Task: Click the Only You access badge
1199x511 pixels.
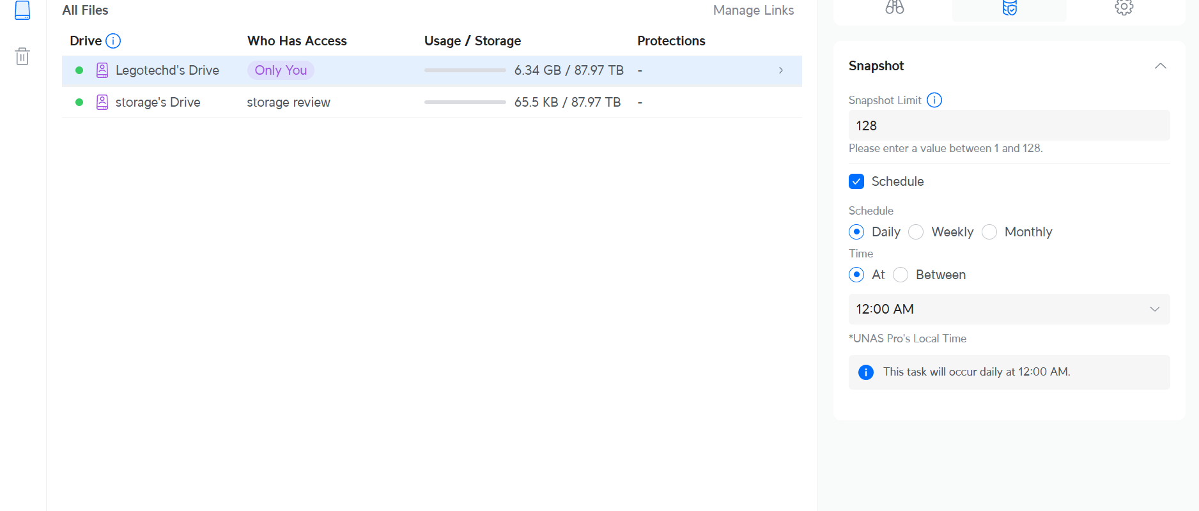Action: click(281, 70)
